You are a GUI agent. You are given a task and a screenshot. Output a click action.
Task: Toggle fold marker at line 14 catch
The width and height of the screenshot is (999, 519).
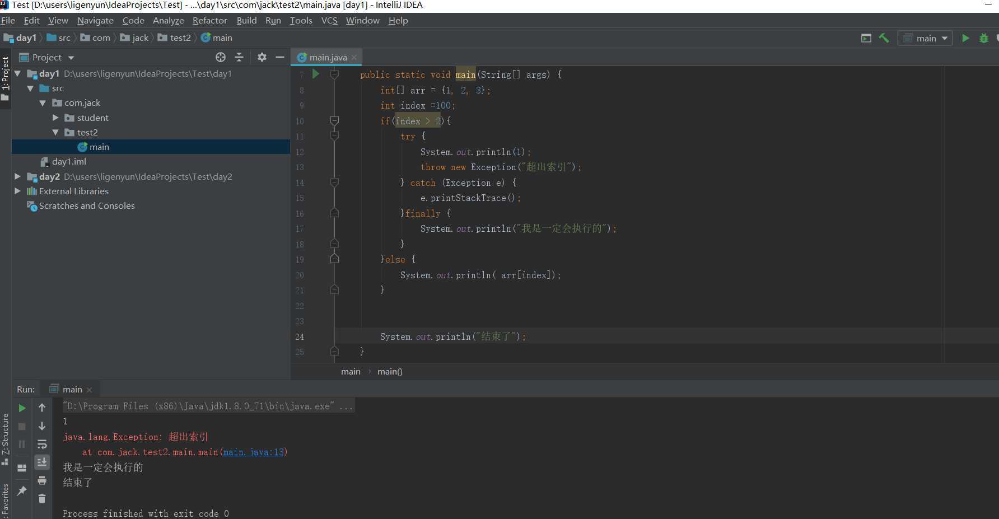click(x=334, y=183)
